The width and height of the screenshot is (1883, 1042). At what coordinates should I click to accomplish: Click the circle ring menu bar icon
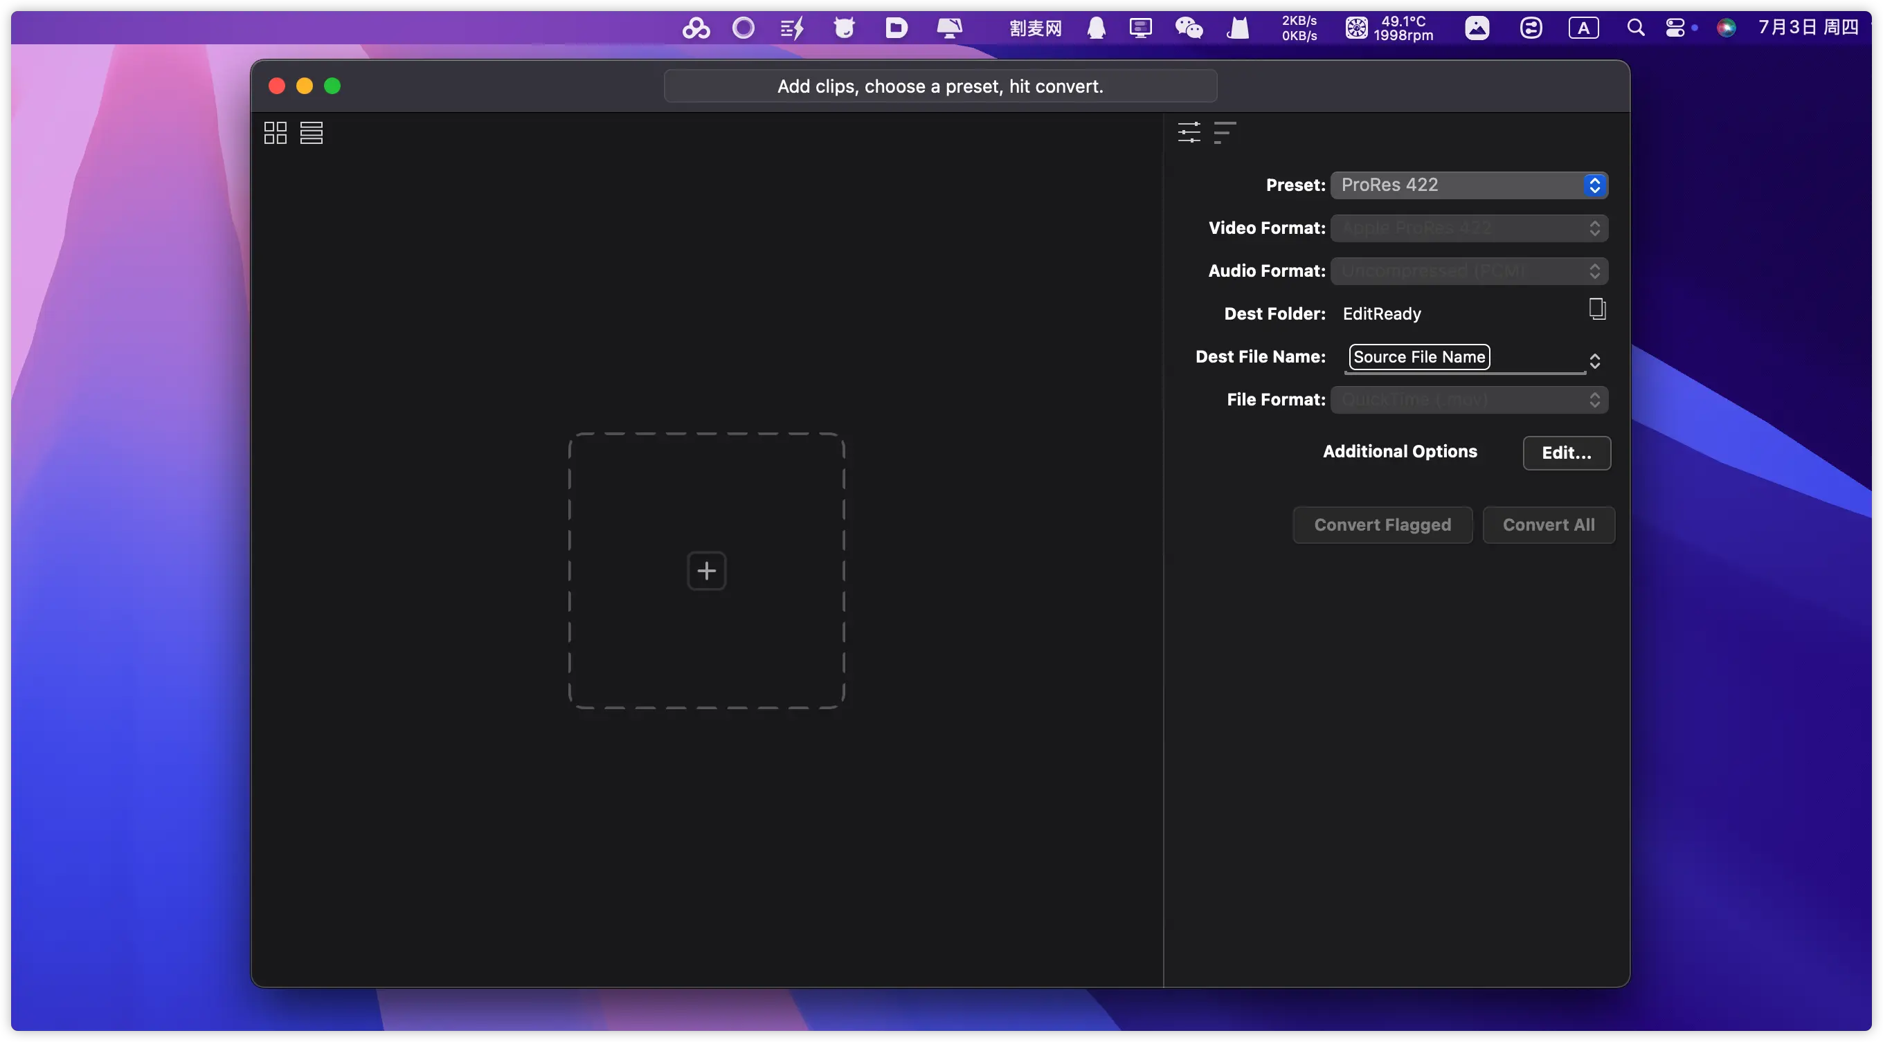[x=744, y=28]
